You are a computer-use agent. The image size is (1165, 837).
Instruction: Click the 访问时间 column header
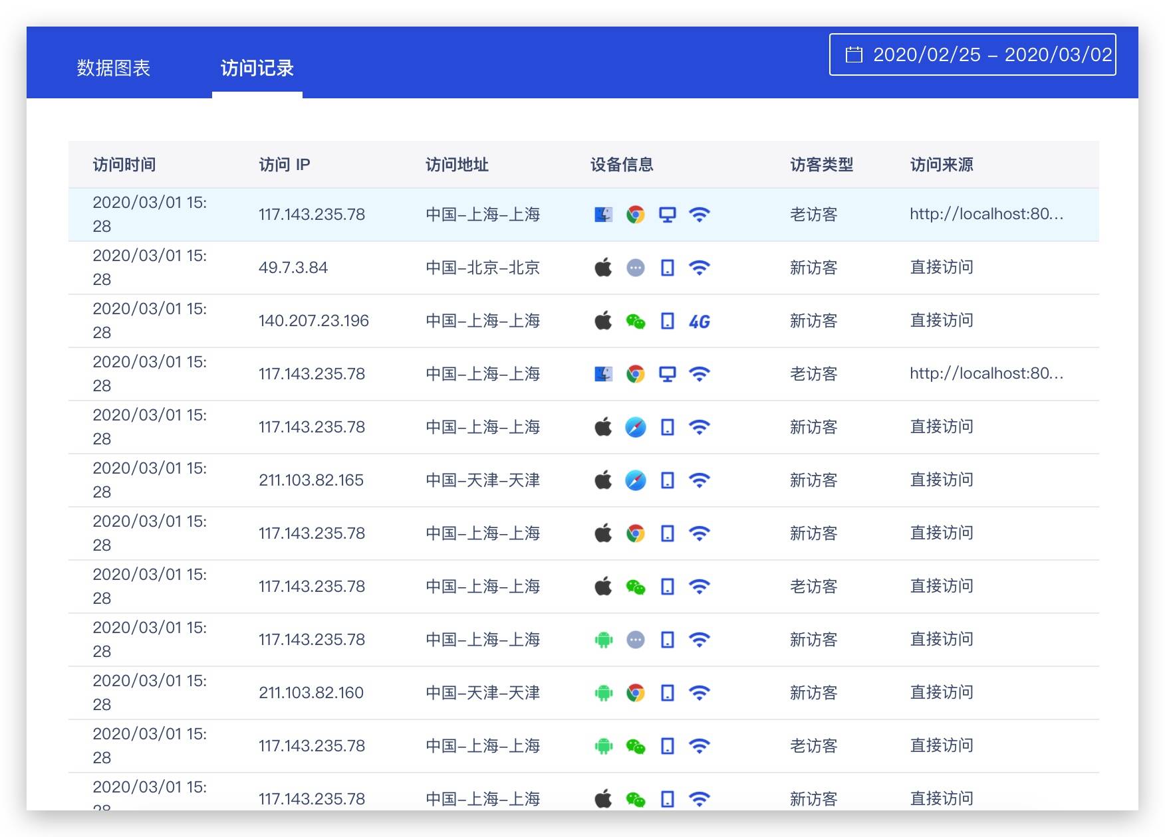[124, 165]
